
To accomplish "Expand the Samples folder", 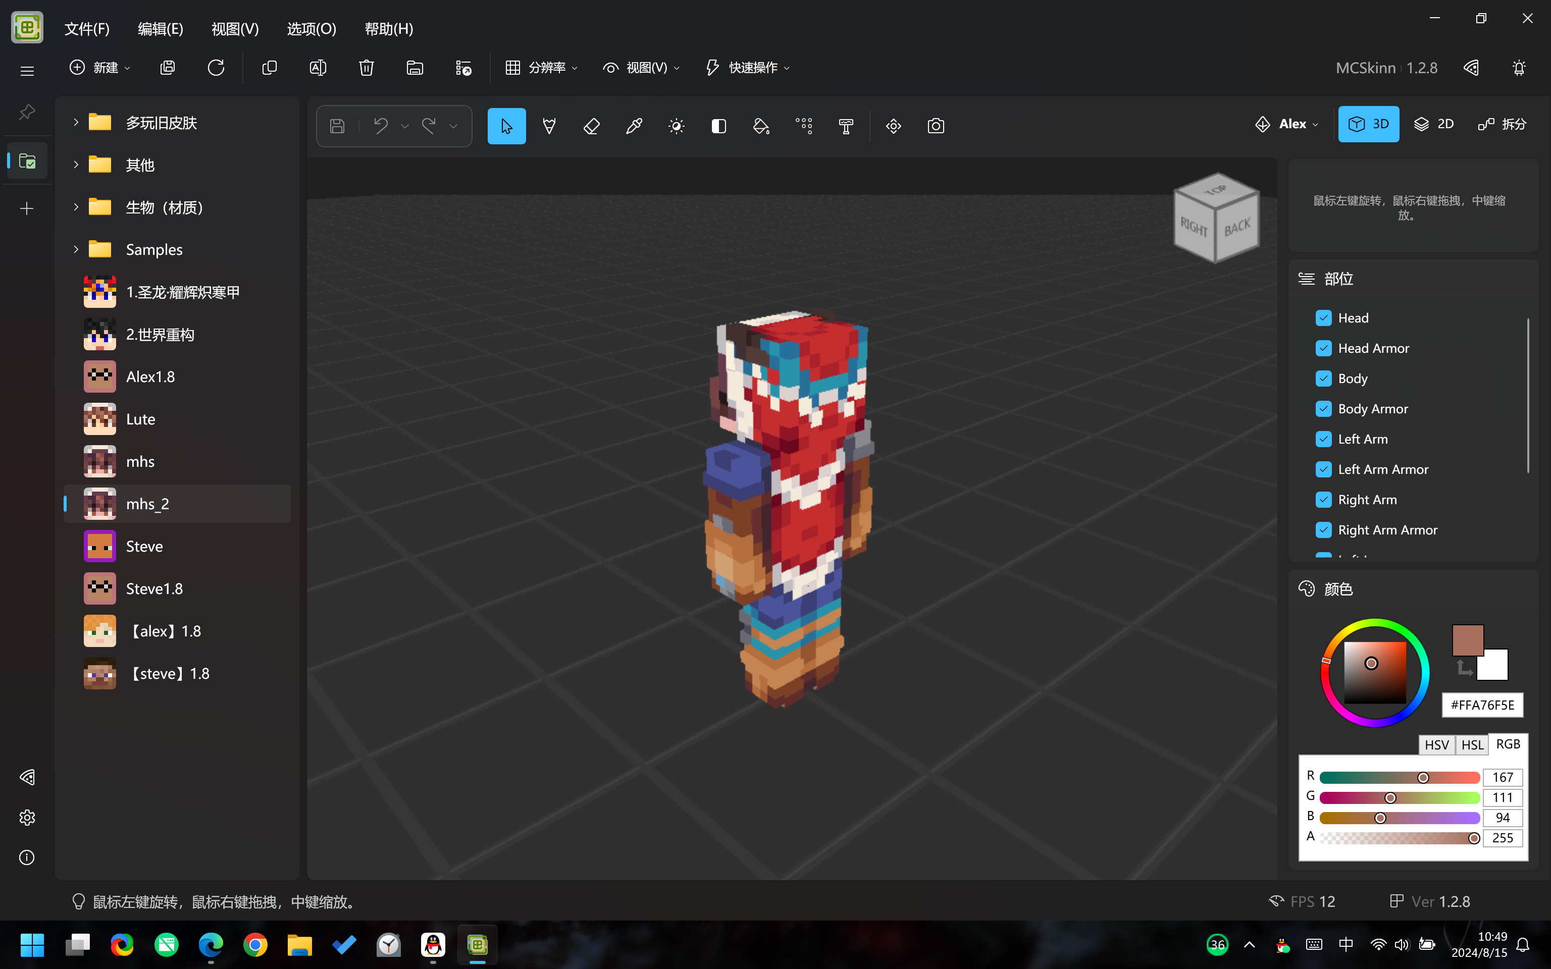I will [76, 249].
